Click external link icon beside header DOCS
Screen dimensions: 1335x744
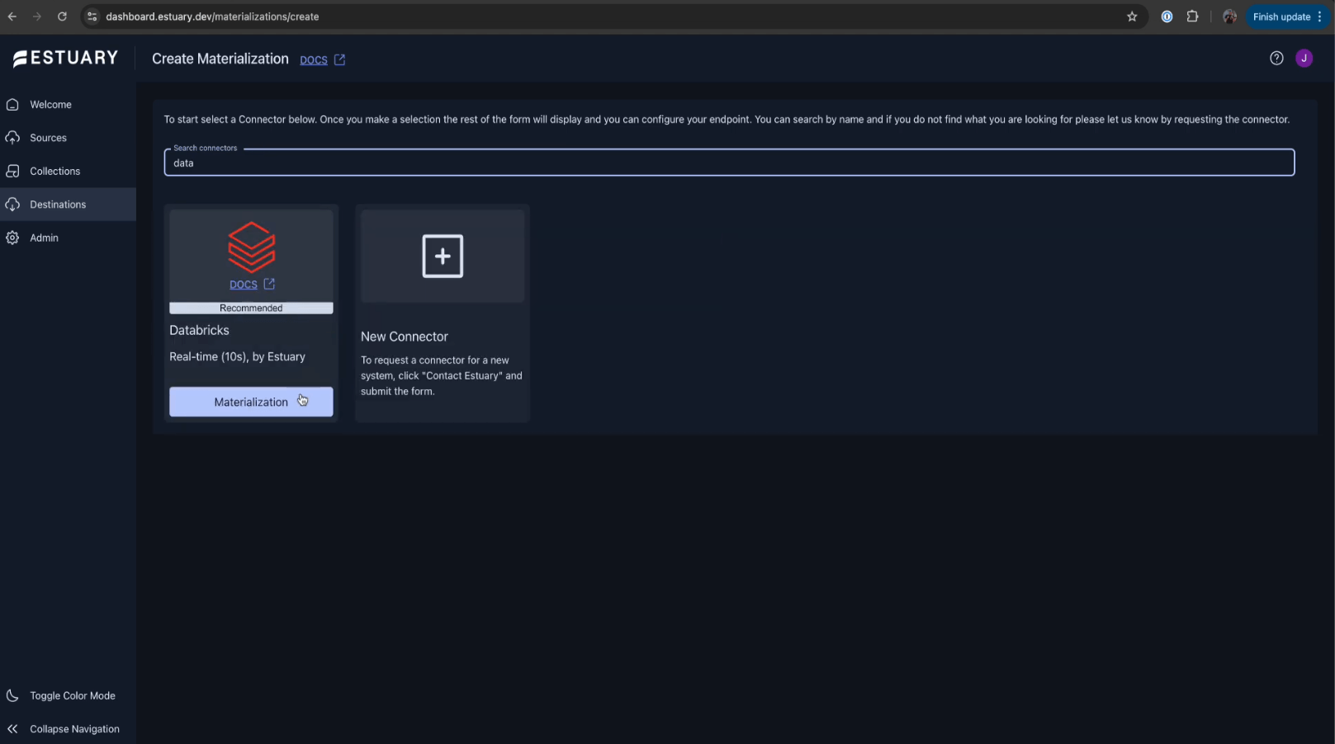[x=339, y=59]
